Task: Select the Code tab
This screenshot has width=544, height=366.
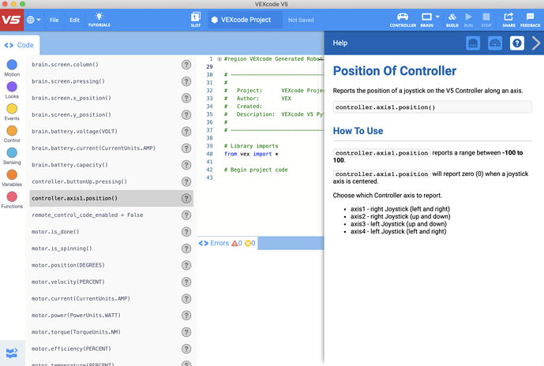Action: coord(19,45)
